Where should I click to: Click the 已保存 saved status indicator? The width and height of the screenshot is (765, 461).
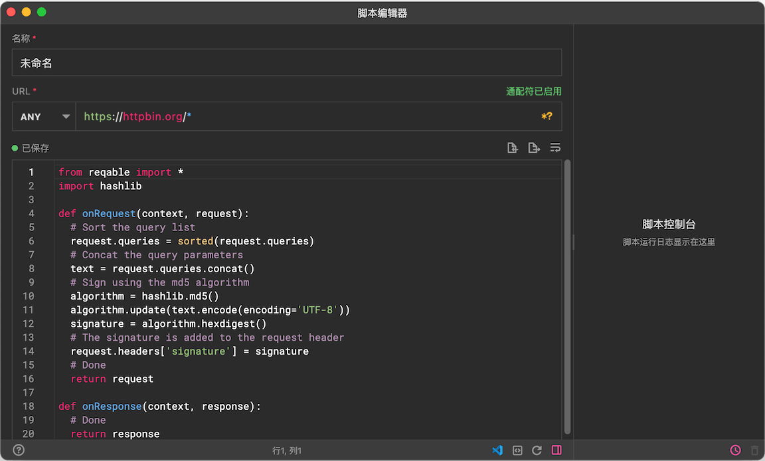point(31,148)
